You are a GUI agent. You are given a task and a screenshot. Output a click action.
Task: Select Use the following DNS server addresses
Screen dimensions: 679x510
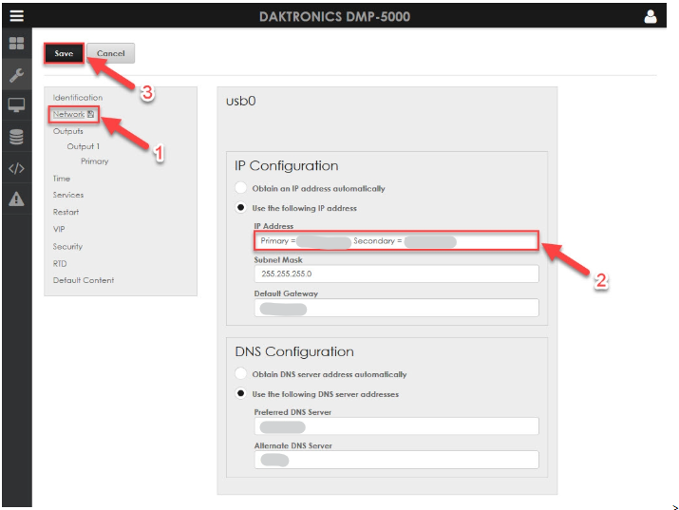point(244,394)
